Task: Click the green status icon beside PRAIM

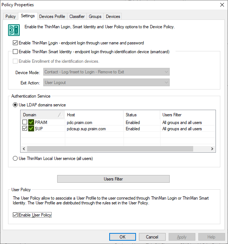Action: pos(31,122)
